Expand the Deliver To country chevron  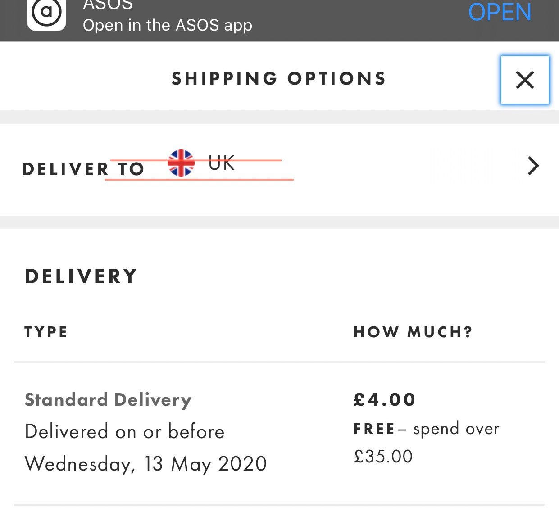point(533,166)
